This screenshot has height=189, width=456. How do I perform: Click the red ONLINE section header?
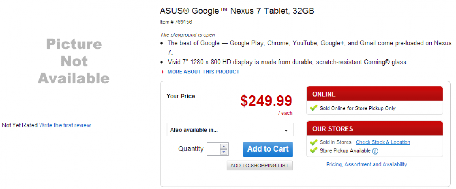(x=374, y=94)
